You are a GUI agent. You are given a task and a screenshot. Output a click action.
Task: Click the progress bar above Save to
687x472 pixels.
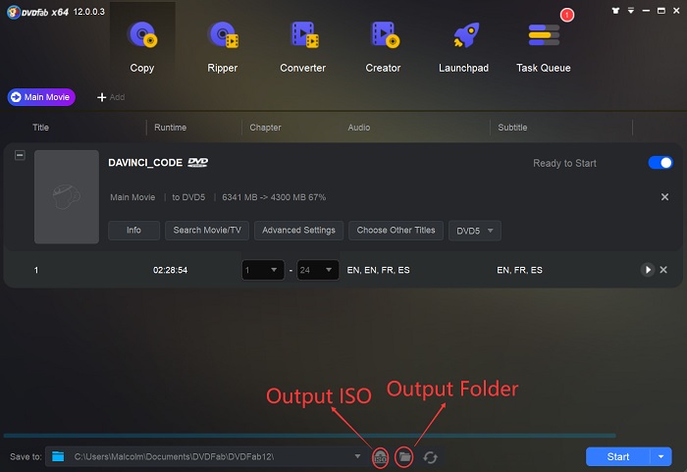coord(310,436)
